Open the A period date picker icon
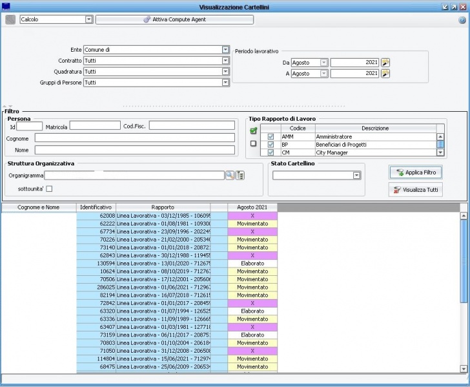 tap(385, 74)
